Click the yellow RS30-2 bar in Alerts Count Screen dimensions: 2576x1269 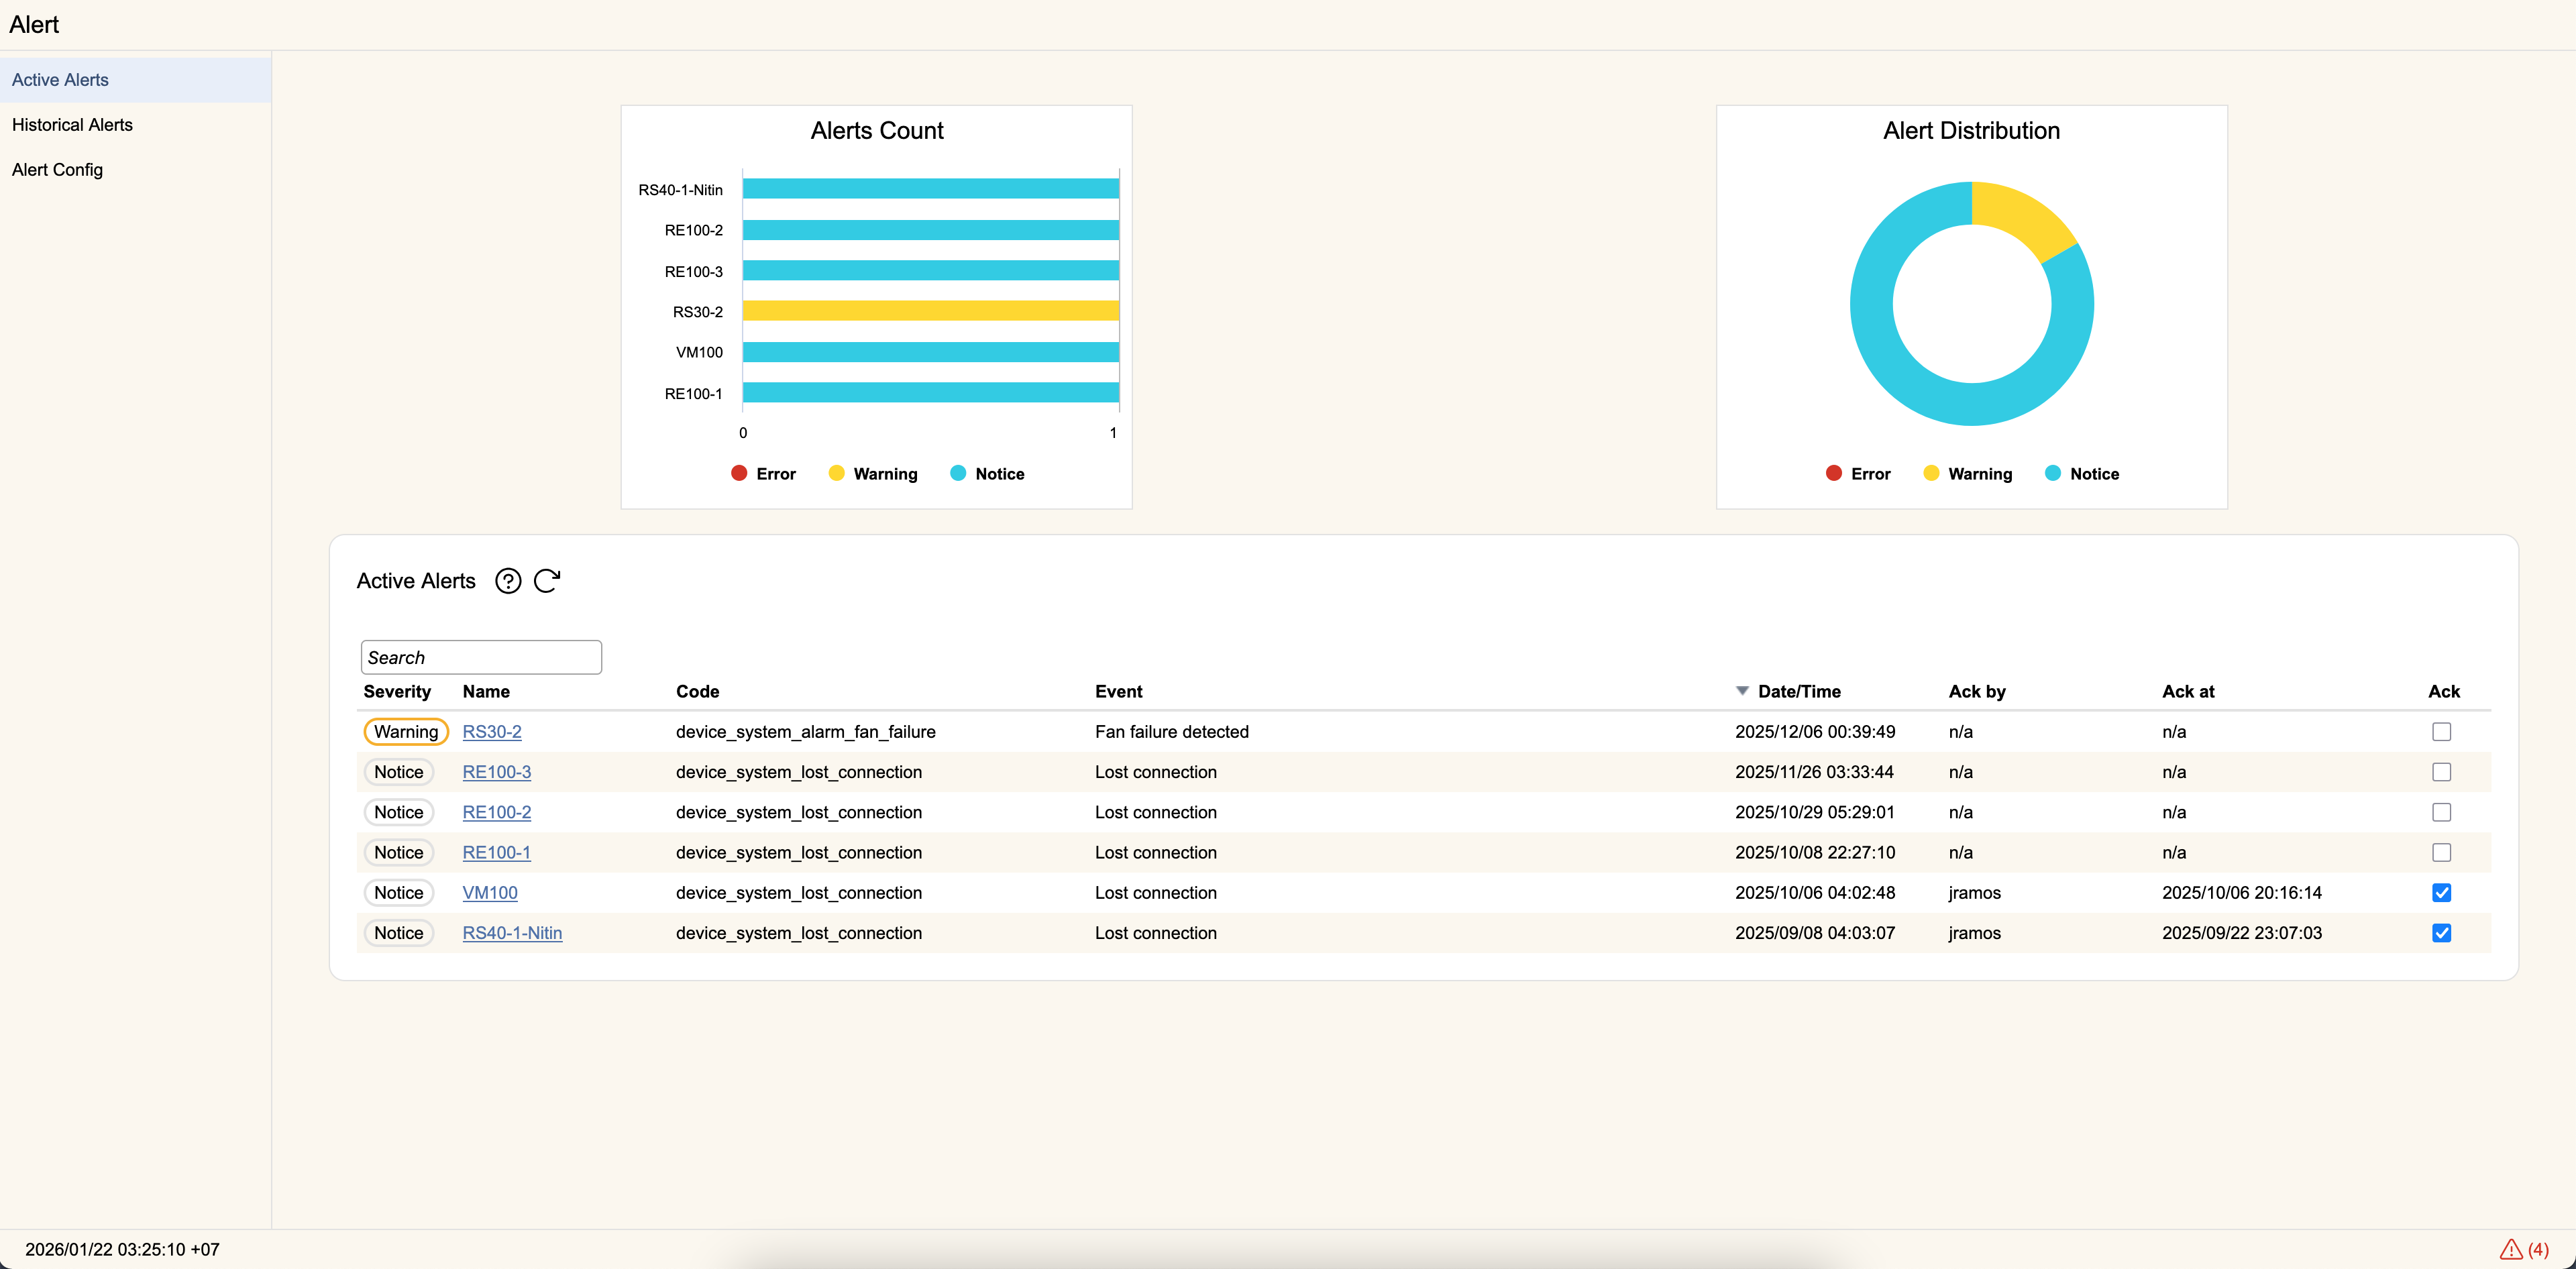tap(931, 311)
